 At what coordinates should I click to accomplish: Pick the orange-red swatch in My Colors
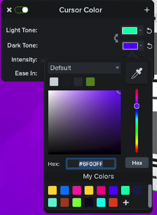pos(113,202)
